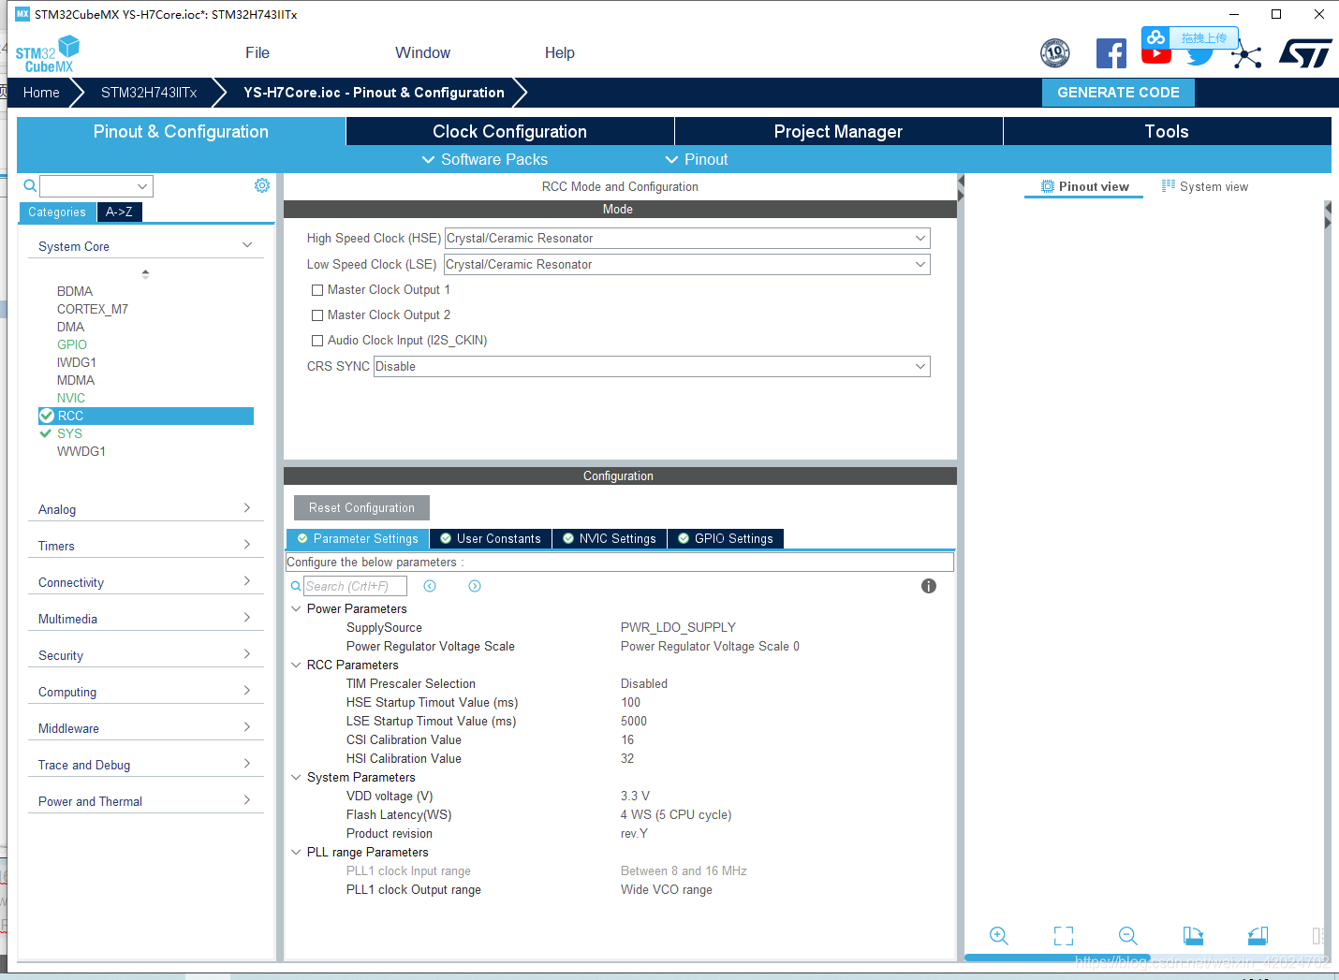Screen dimensions: 1339x980
Task: Open the ST 10 years anniversary badge
Action: click(1055, 53)
